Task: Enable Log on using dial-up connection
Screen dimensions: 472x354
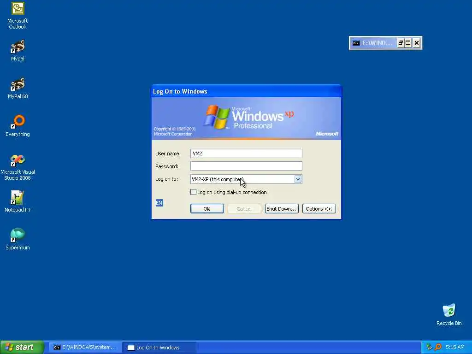Action: (x=193, y=192)
